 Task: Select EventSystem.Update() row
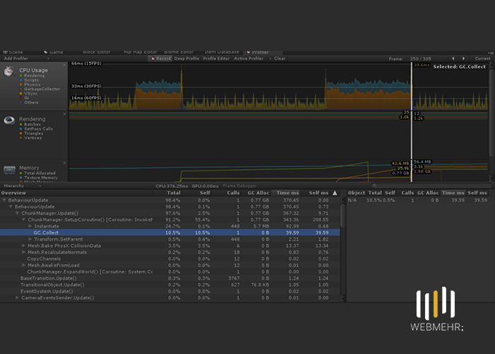tap(170, 291)
